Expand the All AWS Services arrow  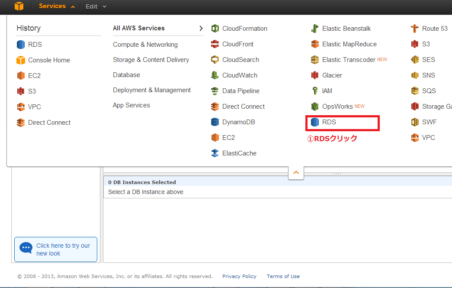tap(201, 28)
